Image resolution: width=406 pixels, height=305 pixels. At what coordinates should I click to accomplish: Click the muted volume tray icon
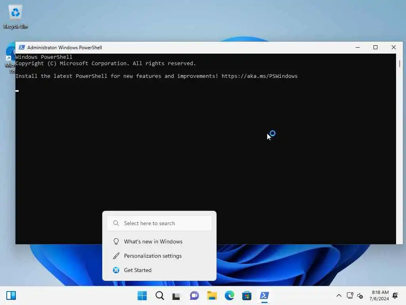click(360, 295)
